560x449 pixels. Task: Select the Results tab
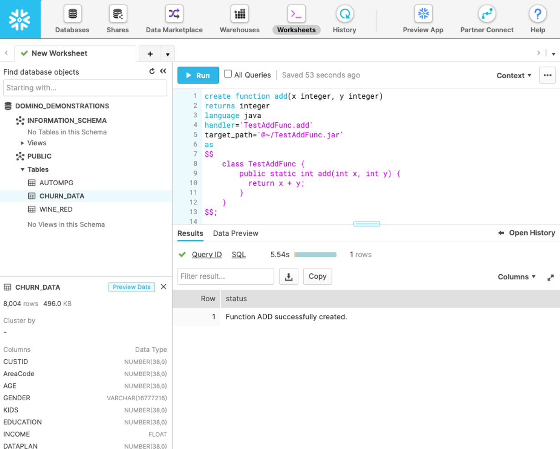tap(190, 233)
